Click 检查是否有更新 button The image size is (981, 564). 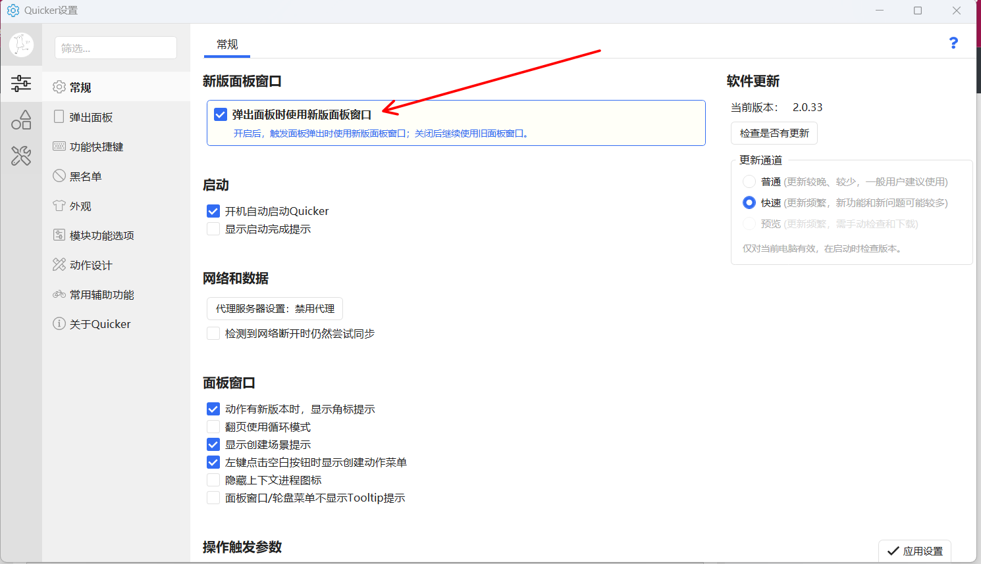click(774, 133)
